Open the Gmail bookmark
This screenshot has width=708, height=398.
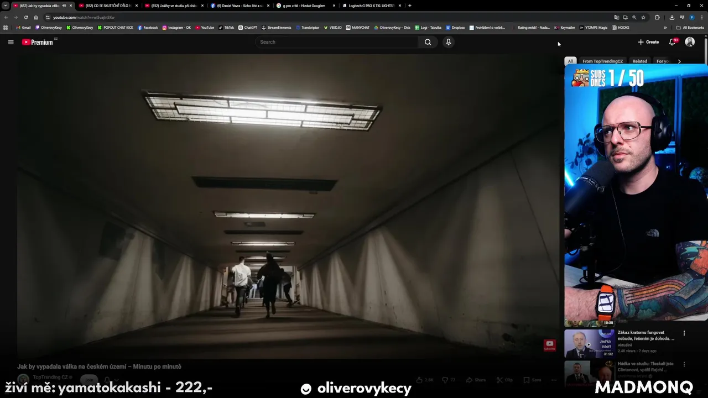pos(23,28)
